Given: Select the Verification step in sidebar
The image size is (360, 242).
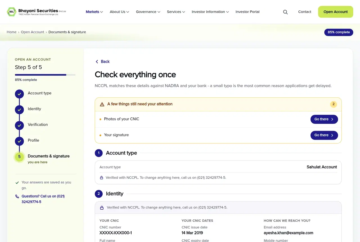Looking at the screenshot, I should tap(38, 125).
